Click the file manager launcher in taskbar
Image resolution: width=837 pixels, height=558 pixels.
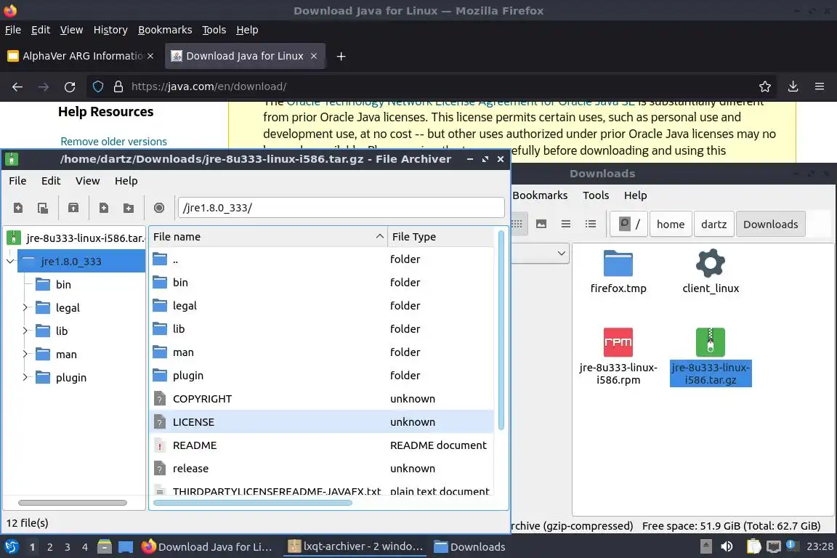105,547
